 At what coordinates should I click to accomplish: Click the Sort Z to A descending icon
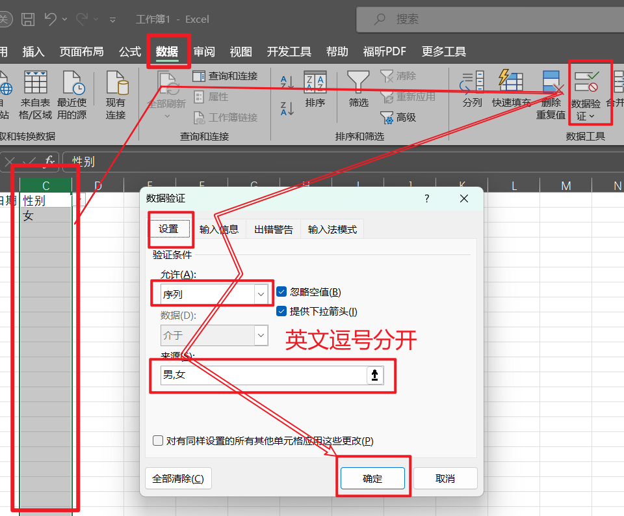point(287,107)
